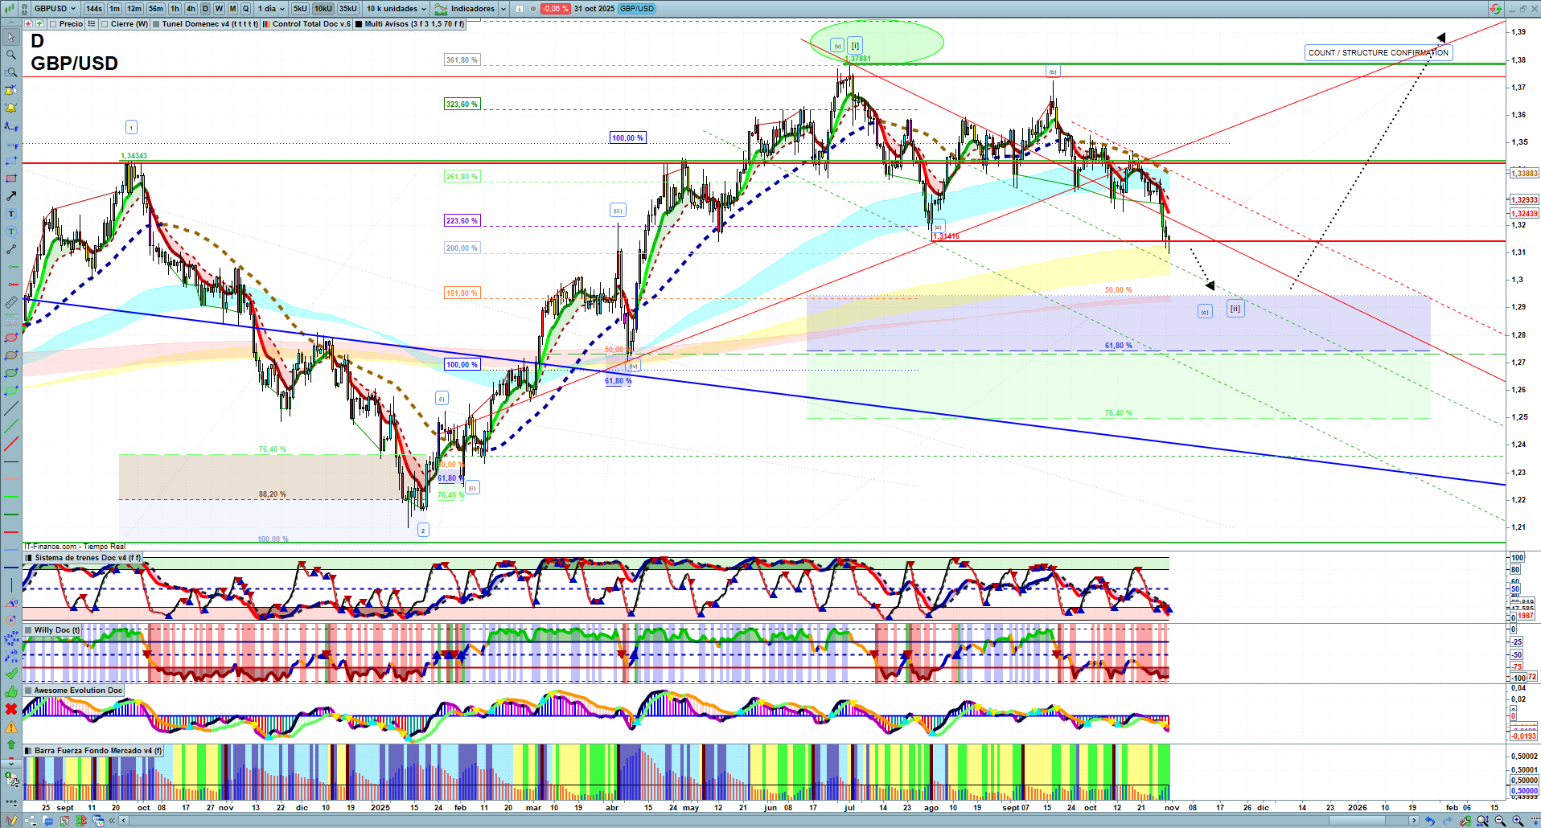Select the diagonal arrow drawing tool

[x=11, y=196]
